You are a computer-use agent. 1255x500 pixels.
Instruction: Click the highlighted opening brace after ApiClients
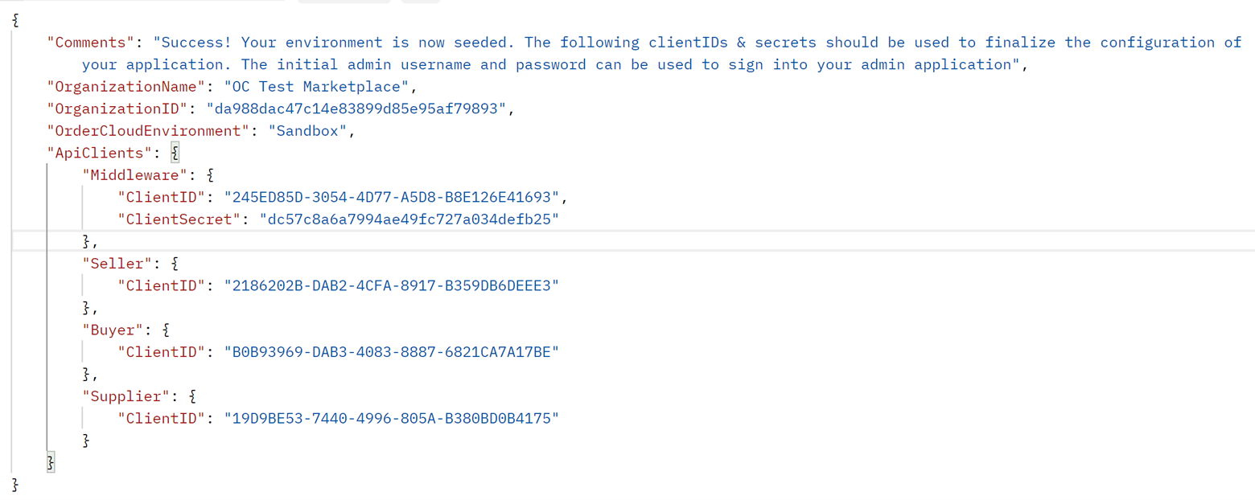click(x=175, y=152)
